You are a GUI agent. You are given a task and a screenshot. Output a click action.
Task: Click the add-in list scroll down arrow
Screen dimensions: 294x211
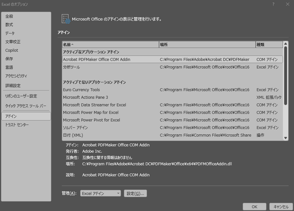[285, 138]
